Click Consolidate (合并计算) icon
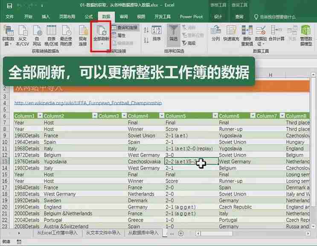The image size is (317, 246). pyautogui.click(x=276, y=33)
